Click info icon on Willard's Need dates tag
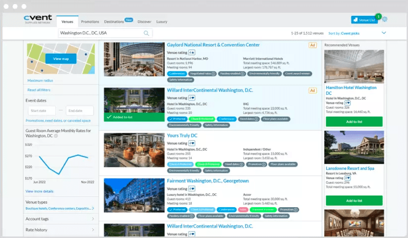The height and width of the screenshot is (238, 408). pos(256,119)
